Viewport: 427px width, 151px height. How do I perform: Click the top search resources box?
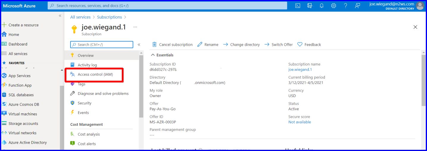[x=167, y=6]
